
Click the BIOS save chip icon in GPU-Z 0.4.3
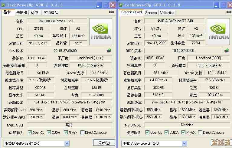(109, 51)
